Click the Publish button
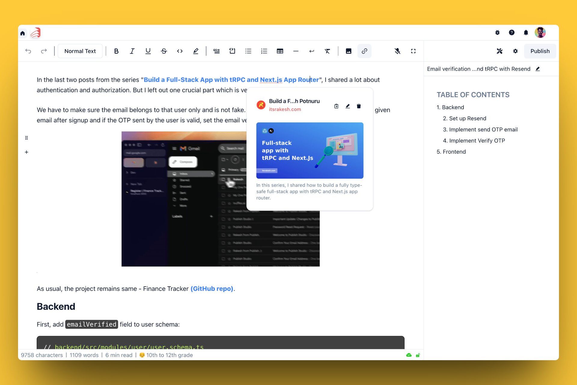 540,51
